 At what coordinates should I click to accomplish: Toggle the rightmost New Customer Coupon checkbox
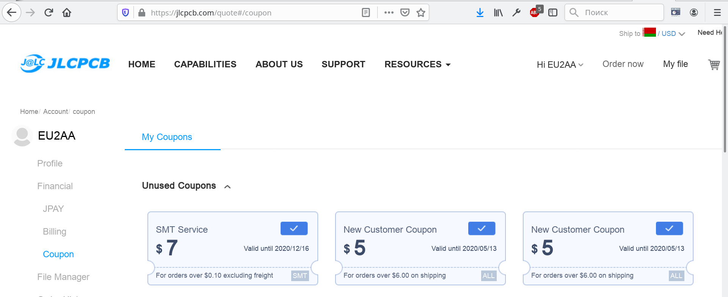click(x=669, y=229)
